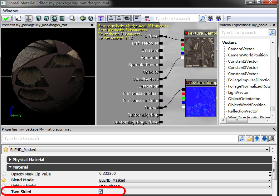Viewport: 279px width, 196px height.
Task: Select sphere preview shape in toolbar
Action: point(54,18)
